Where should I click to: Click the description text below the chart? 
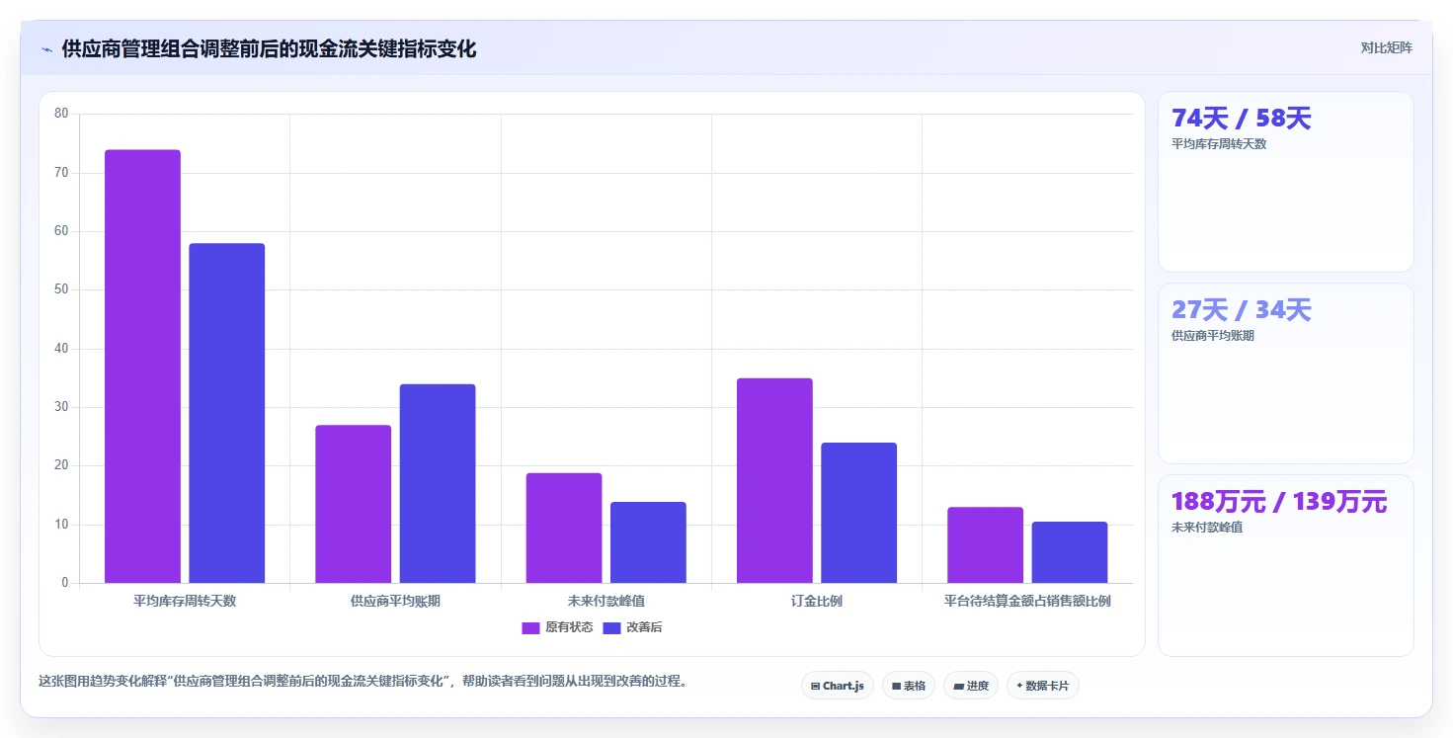363,681
